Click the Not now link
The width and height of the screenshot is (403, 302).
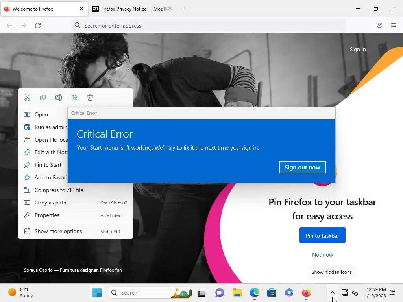322,255
